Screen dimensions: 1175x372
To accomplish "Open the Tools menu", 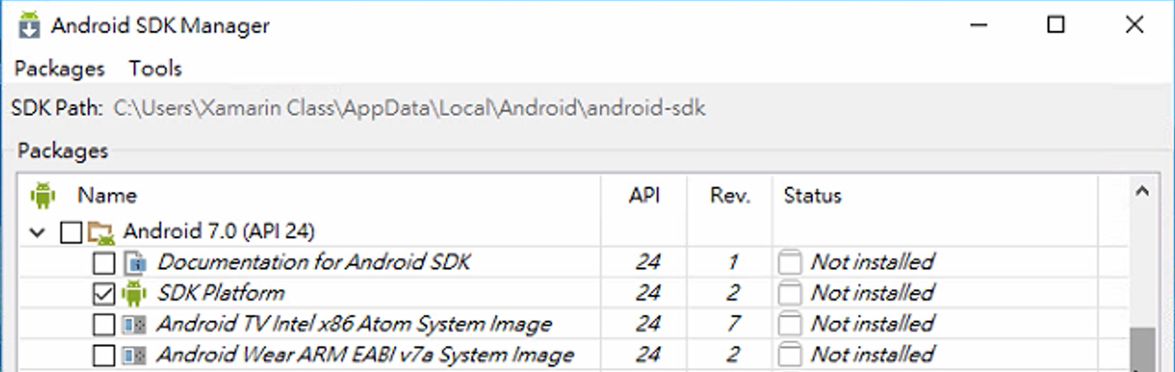I will tap(156, 68).
